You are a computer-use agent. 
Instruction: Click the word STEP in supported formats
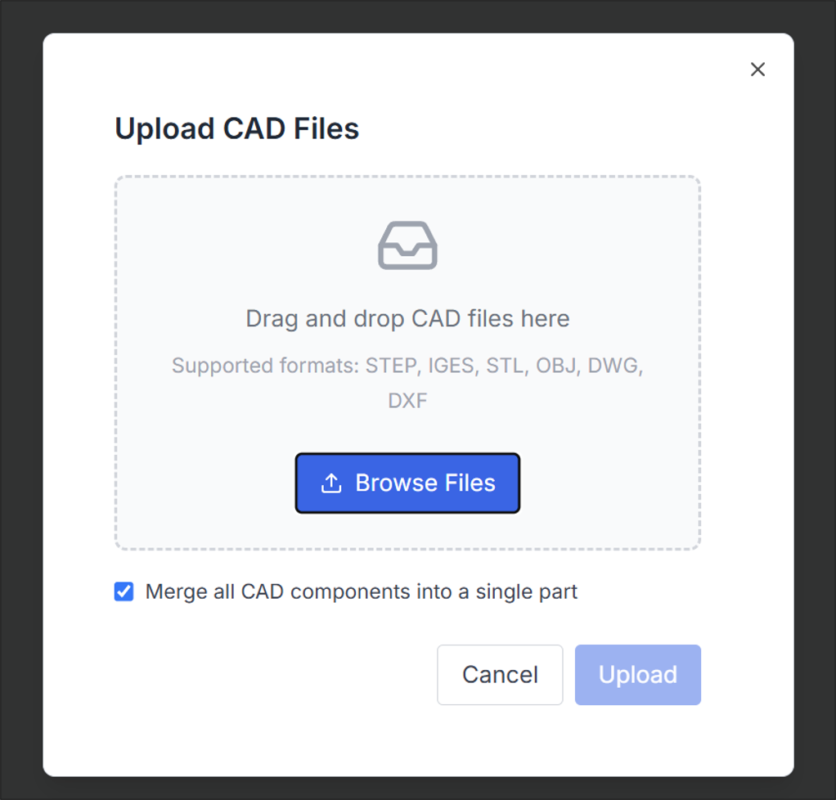(390, 365)
